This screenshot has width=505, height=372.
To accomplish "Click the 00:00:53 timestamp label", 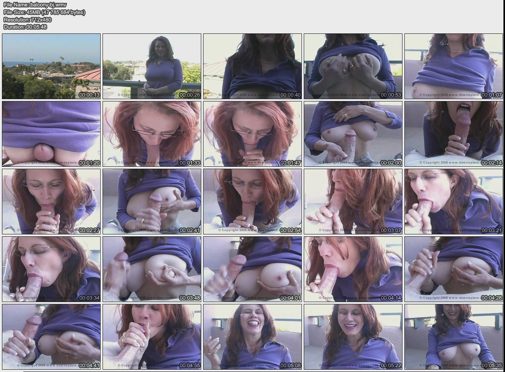I will click(x=391, y=95).
